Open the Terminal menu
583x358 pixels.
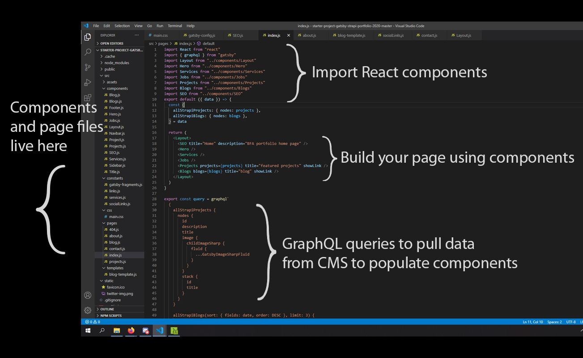(175, 26)
